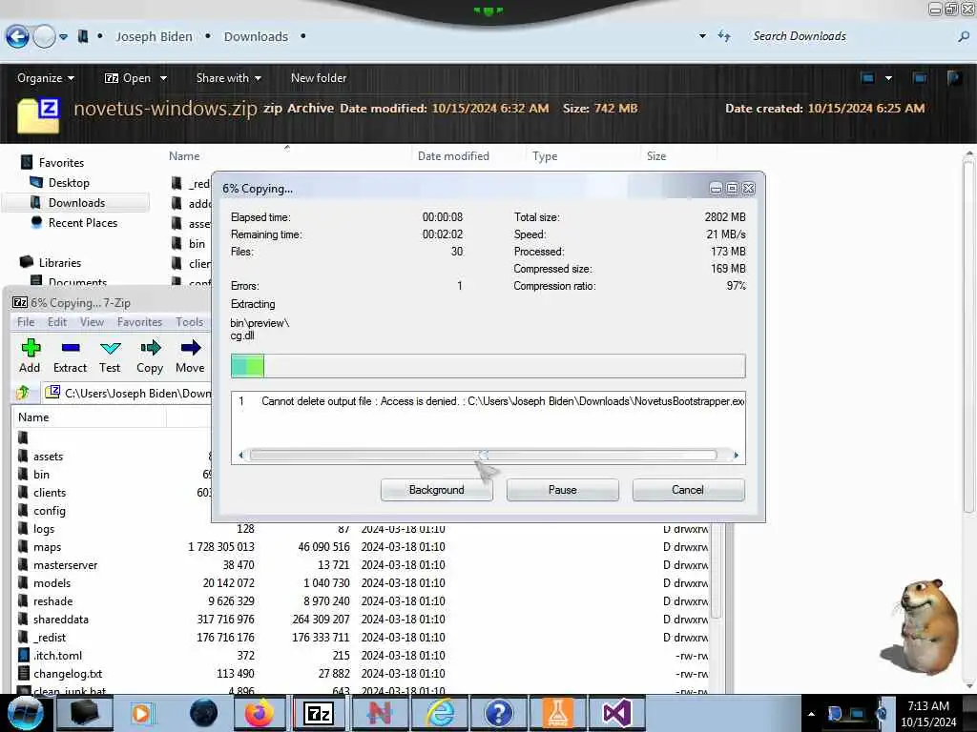Click the Windows Start orb
The height and width of the screenshot is (732, 977).
(25, 713)
